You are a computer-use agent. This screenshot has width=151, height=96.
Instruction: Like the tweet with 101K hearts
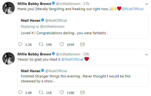pos(62,44)
